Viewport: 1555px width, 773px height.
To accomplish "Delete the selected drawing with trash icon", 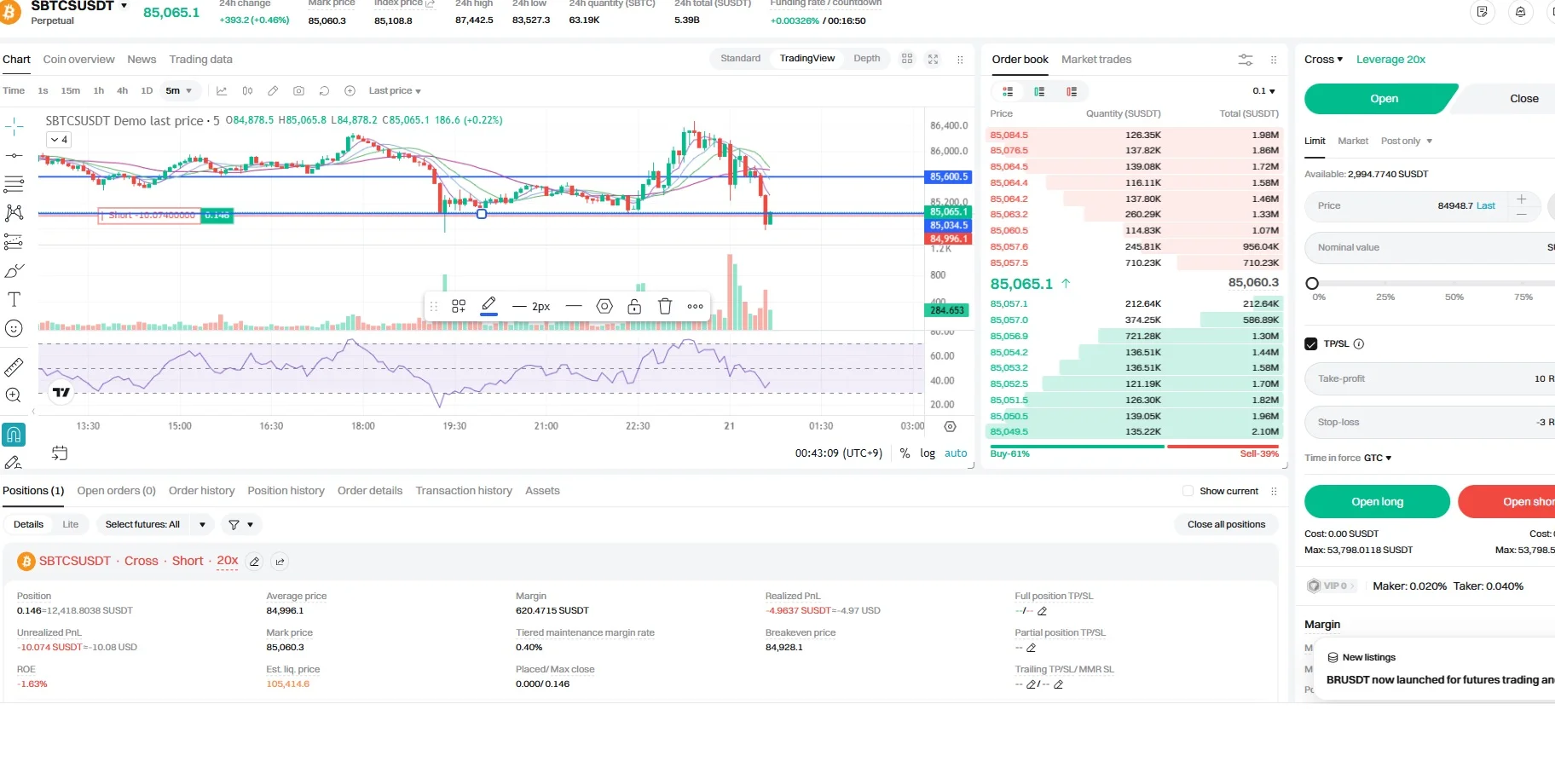I will 665,306.
